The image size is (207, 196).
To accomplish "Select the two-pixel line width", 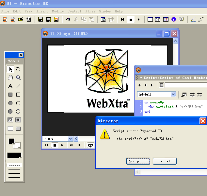I will [14, 173].
